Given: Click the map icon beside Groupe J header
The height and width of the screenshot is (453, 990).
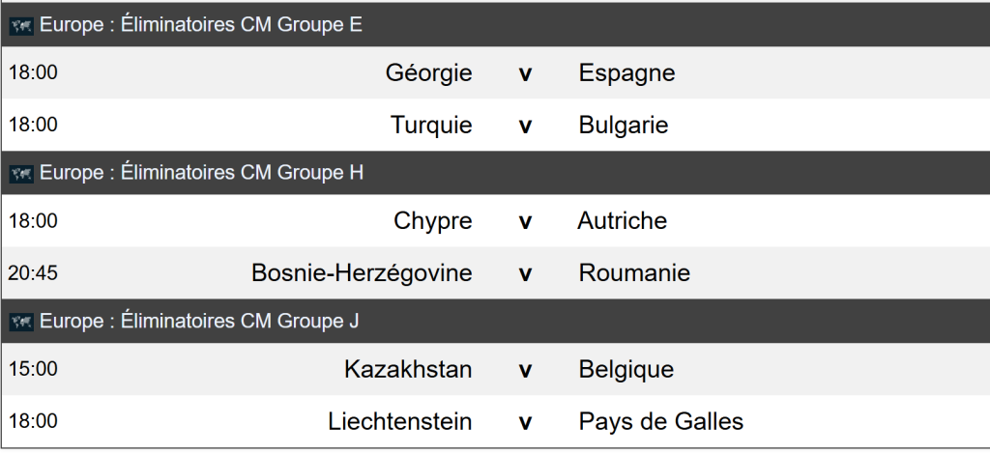Looking at the screenshot, I should coord(20,322).
